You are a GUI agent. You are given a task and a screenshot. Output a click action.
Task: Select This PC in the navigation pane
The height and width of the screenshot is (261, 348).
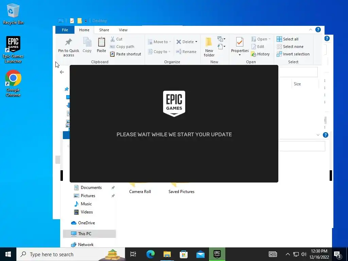pyautogui.click(x=89, y=234)
